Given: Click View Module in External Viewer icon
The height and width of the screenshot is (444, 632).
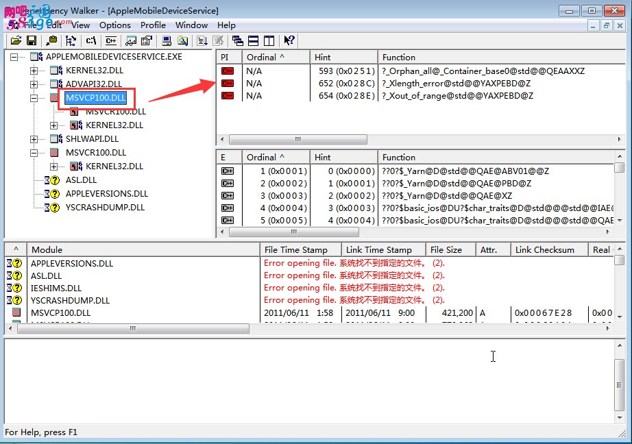Looking at the screenshot, I should pyautogui.click(x=131, y=40).
